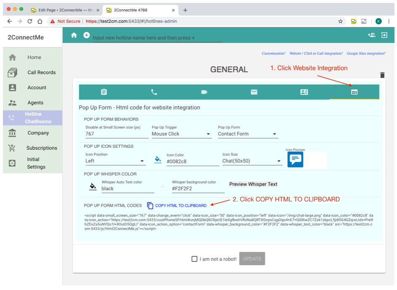Image resolution: width=397 pixels, height=290 pixels.
Task: Click the UPDATE button
Action: (252, 259)
